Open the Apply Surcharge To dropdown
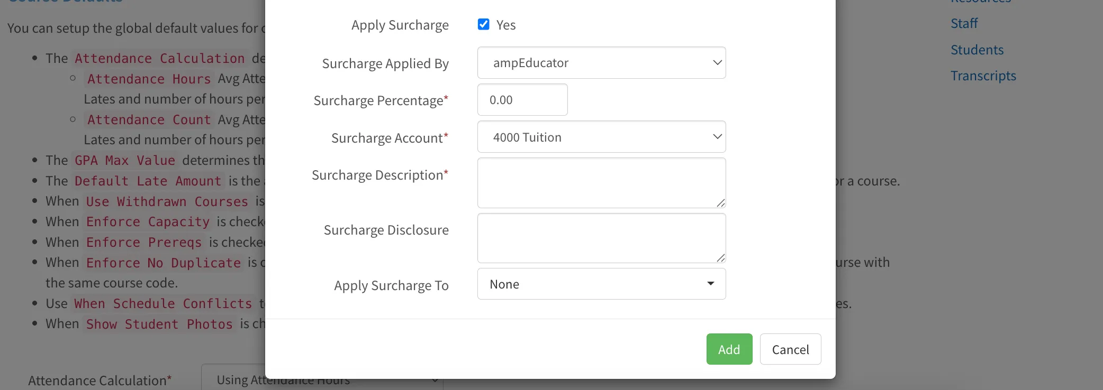 601,284
